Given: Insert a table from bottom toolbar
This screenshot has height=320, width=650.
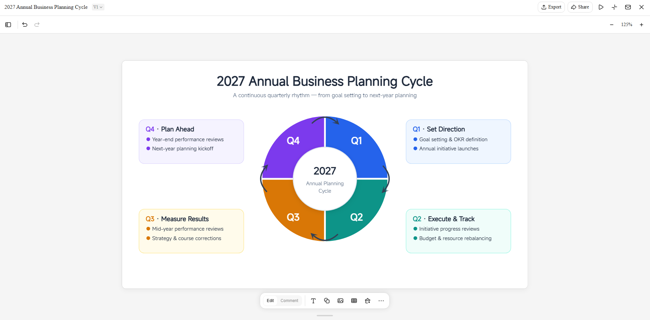Looking at the screenshot, I should click(354, 301).
